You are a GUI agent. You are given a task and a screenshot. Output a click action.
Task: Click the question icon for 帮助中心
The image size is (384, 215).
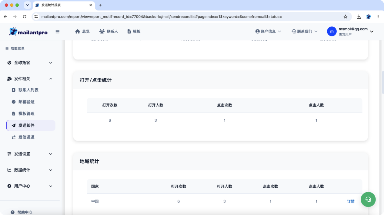[12, 212]
